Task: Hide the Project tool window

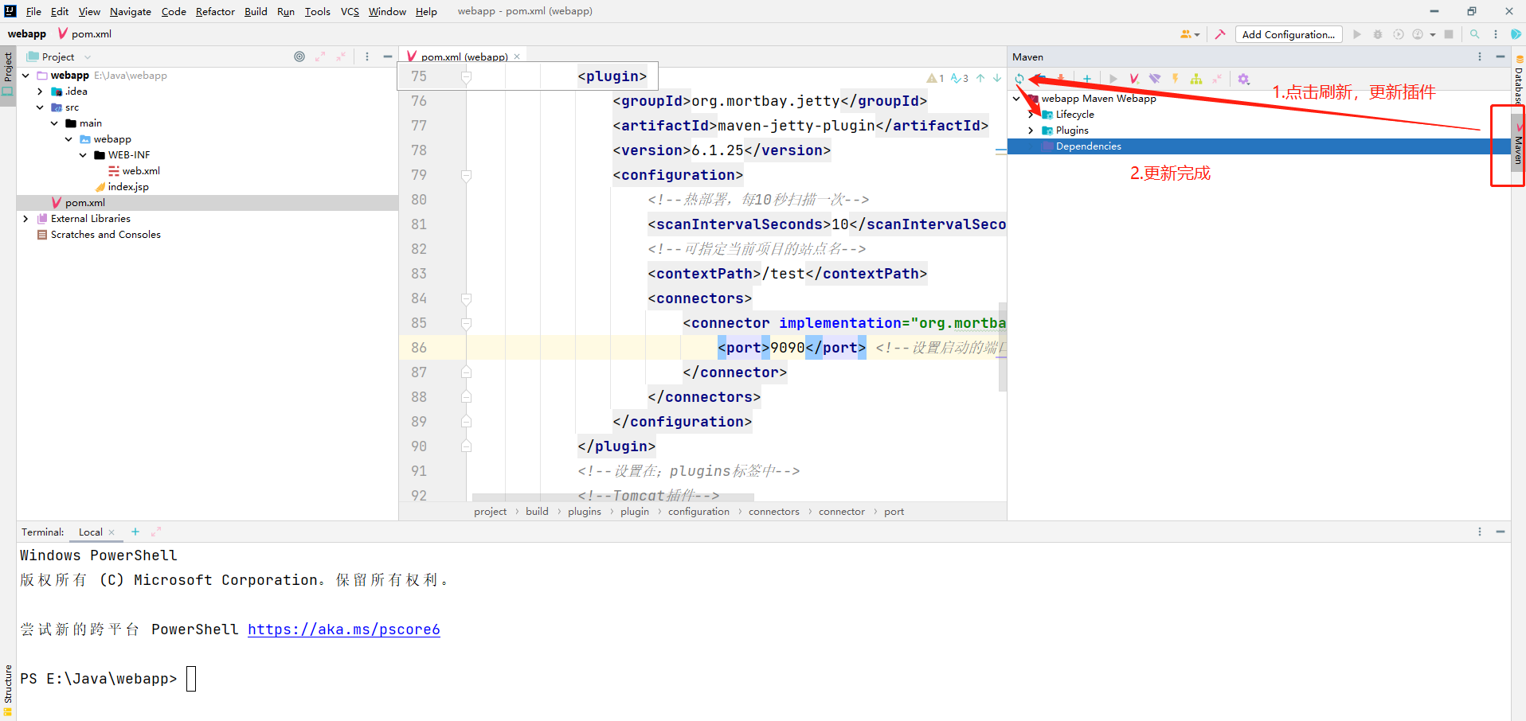Action: [x=388, y=57]
